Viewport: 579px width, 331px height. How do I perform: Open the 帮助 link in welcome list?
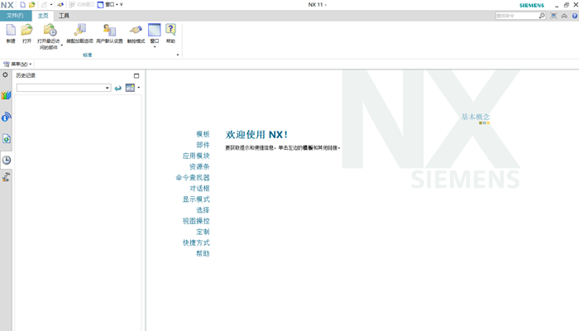203,253
